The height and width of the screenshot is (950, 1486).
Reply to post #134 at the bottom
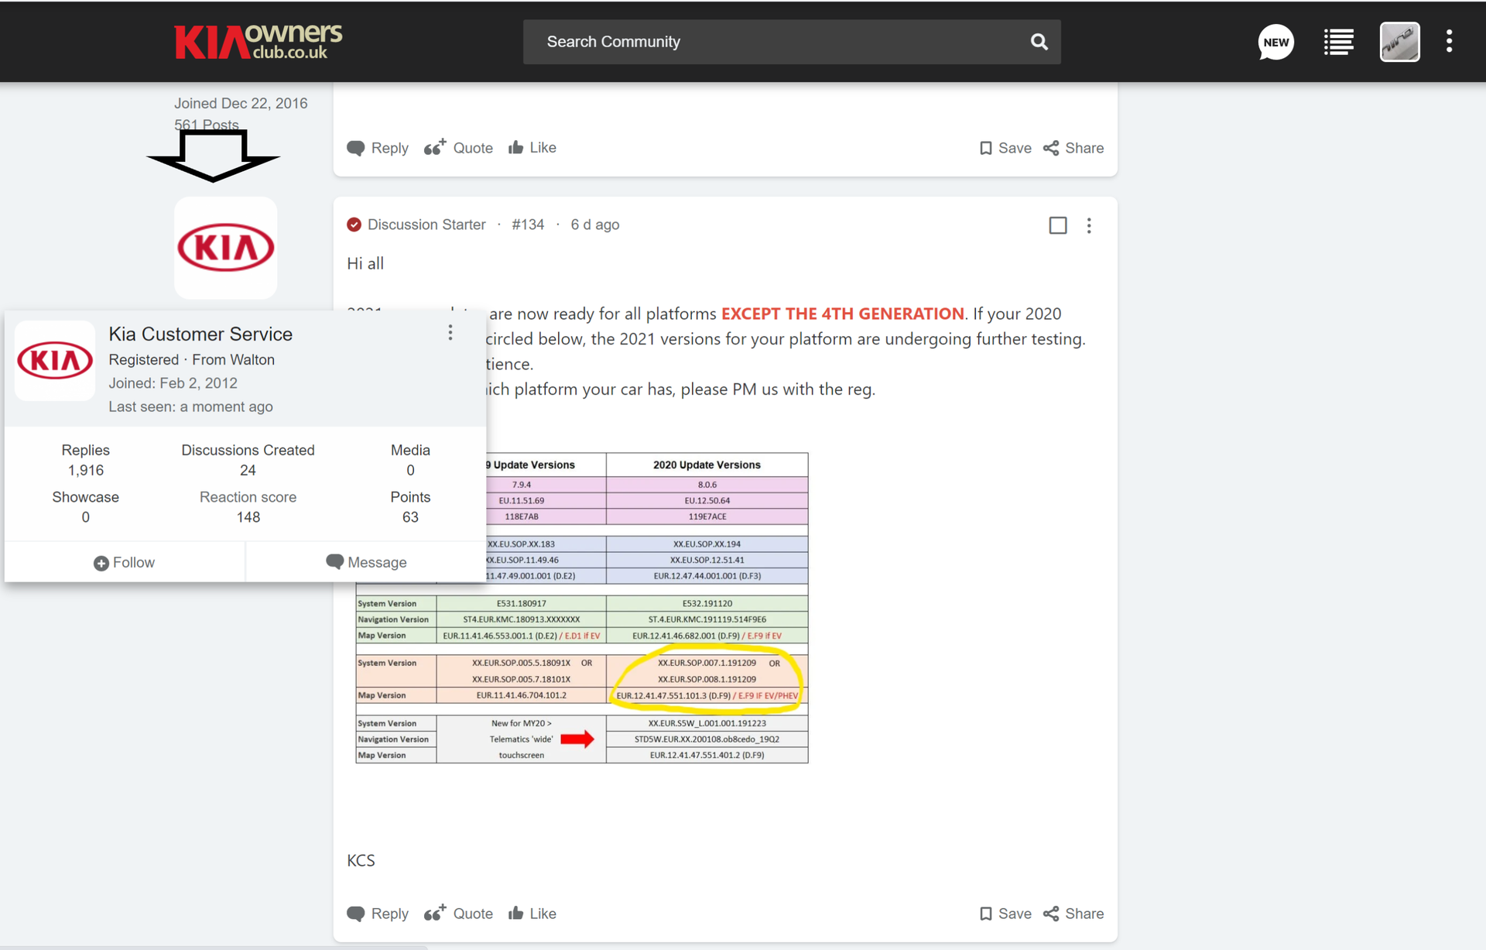pyautogui.click(x=378, y=914)
